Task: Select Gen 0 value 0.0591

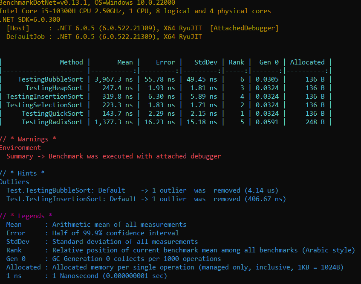Action: [x=267, y=122]
